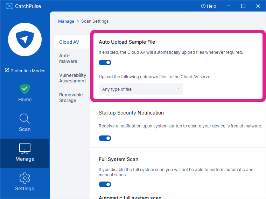Click the Manage breadcrumb link
This screenshot has height=199, width=266.
tap(66, 21)
